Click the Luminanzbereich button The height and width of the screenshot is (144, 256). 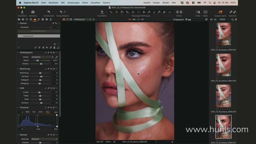[39, 31]
